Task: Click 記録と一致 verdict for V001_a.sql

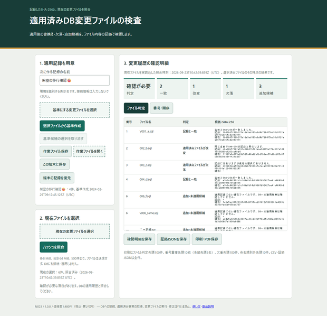Action: pyautogui.click(x=190, y=131)
